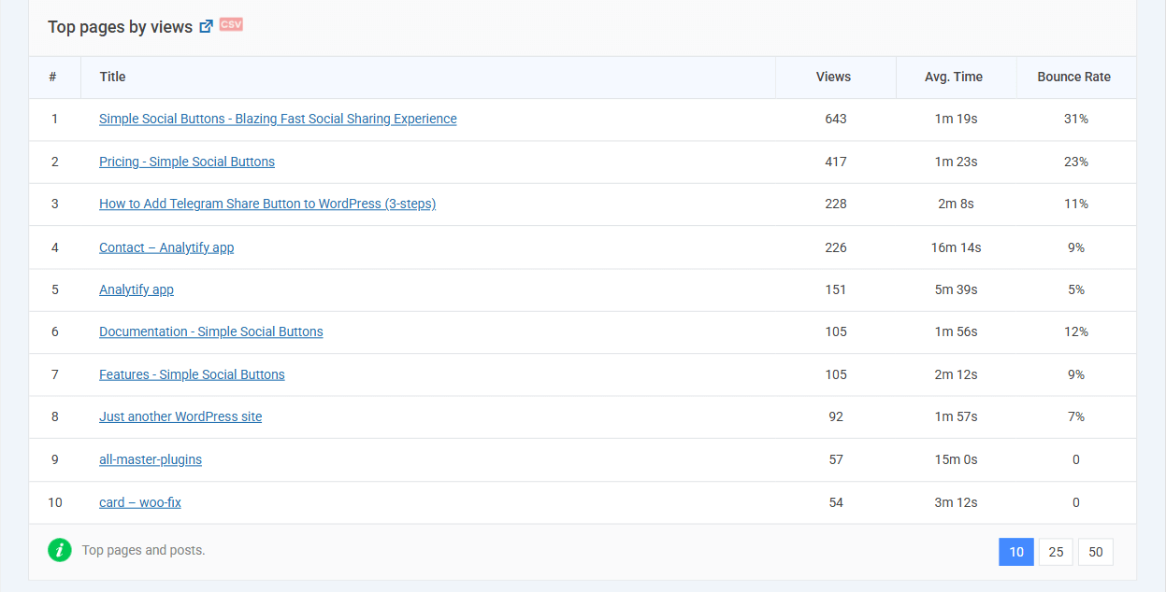Open Contact – Analytify app link
The height and width of the screenshot is (592, 1166).
coord(166,247)
